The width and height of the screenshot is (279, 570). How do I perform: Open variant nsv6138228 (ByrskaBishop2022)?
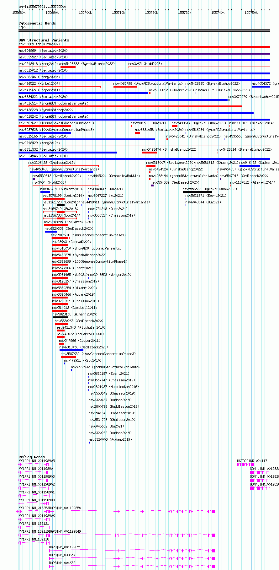pos(46,110)
